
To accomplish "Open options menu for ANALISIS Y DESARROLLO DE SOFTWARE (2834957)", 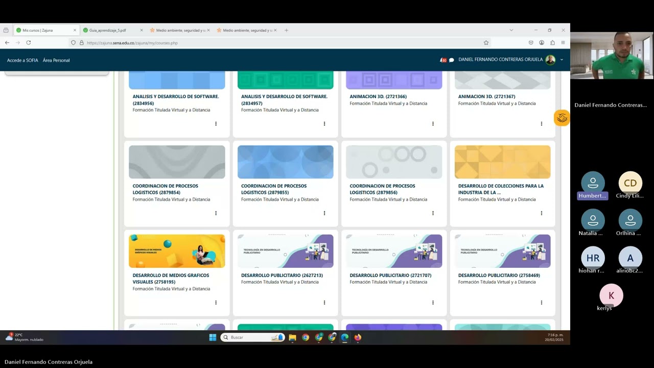I will point(324,124).
